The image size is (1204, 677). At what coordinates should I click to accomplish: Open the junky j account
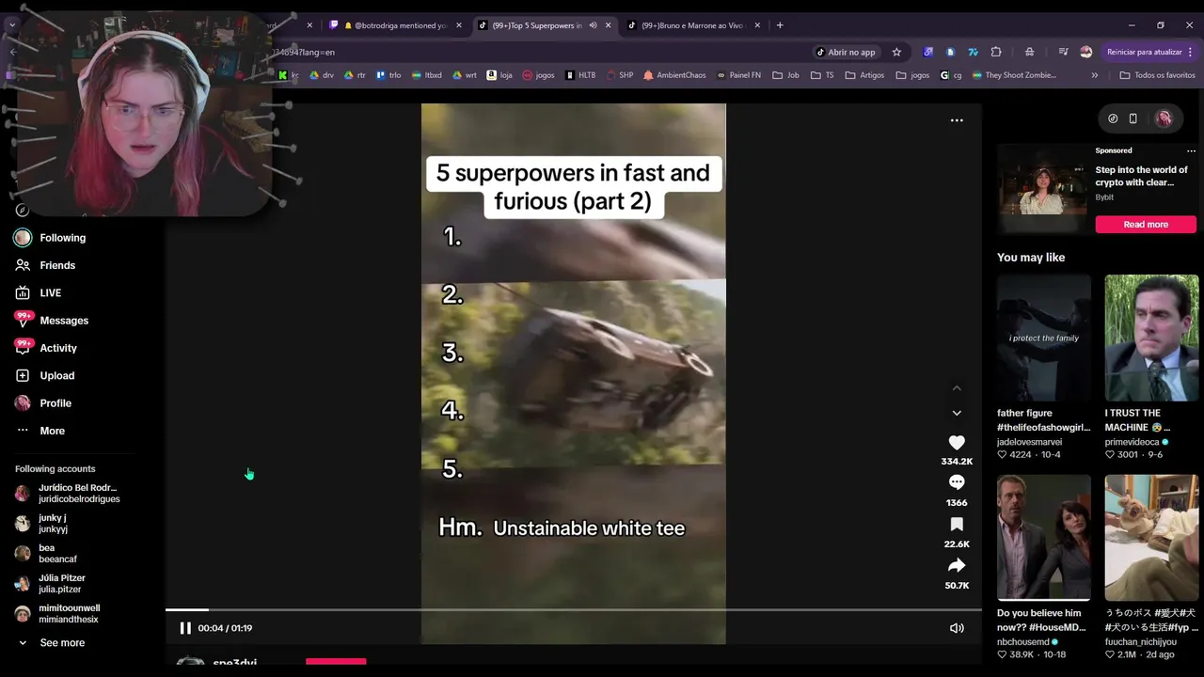[41, 524]
